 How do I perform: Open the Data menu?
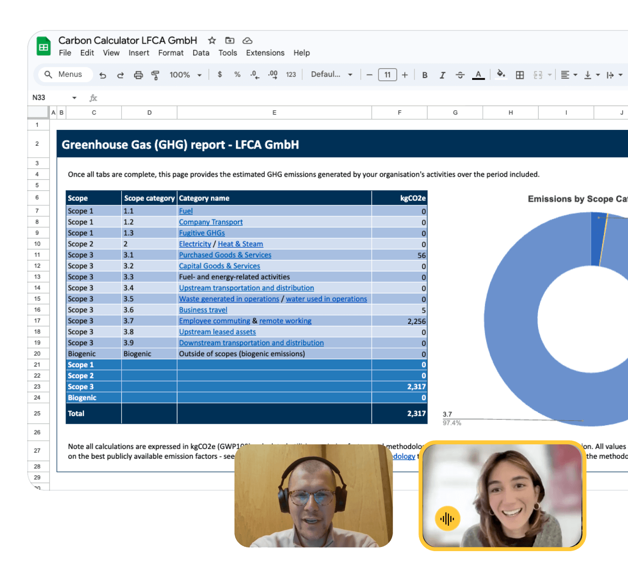click(x=201, y=53)
